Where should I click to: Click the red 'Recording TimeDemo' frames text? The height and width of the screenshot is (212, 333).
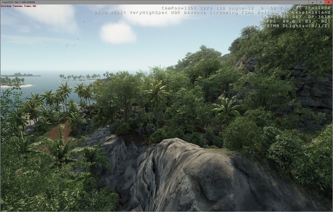pyautogui.click(x=18, y=6)
